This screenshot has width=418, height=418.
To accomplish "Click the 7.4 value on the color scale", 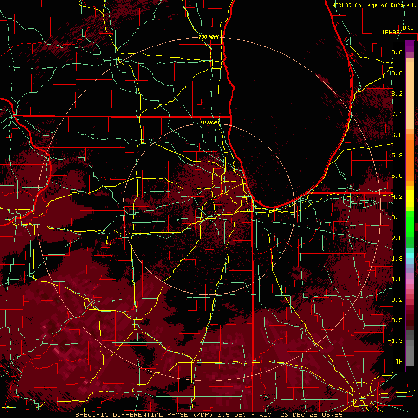I will point(397,114).
